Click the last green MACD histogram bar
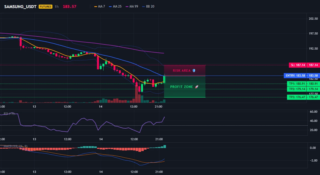The width and height of the screenshot is (320, 175). point(165,146)
